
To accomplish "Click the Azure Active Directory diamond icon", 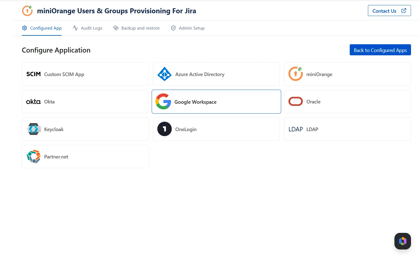I will coord(165,74).
